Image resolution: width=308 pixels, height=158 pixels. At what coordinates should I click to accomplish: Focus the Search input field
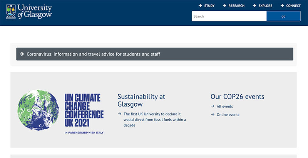click(x=229, y=16)
